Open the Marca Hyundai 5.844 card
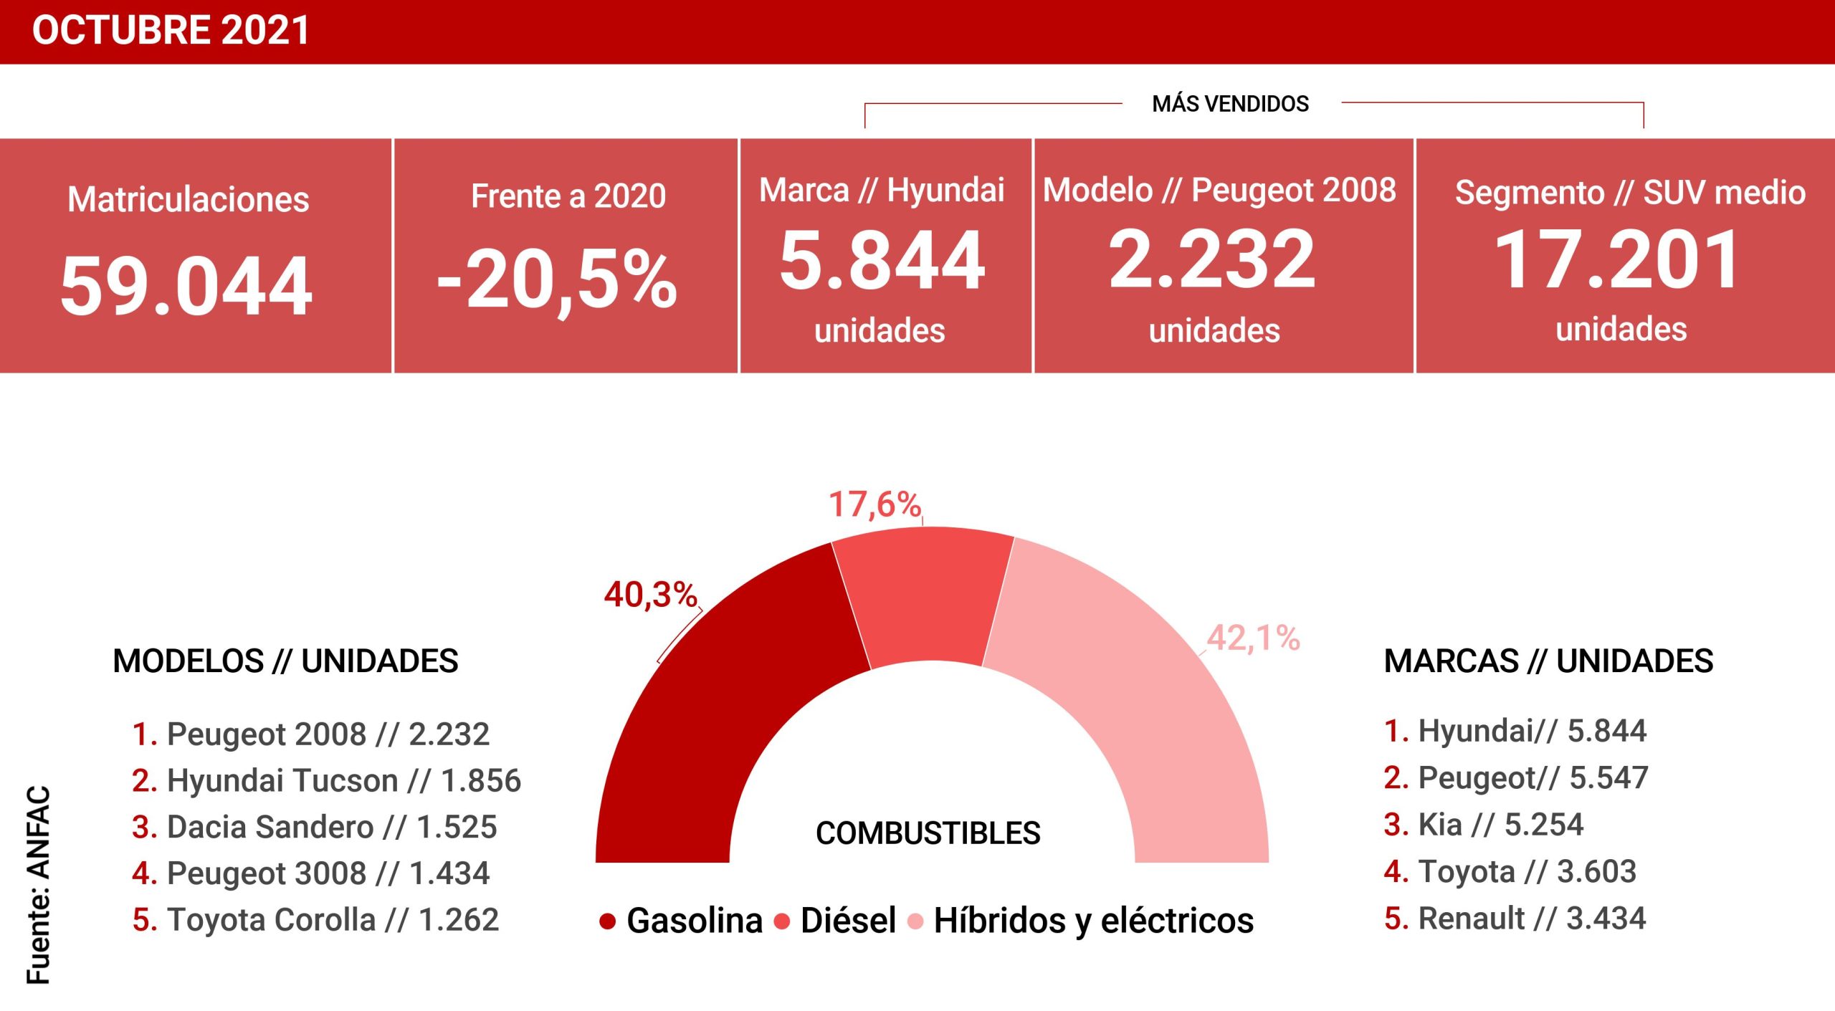Image resolution: width=1835 pixels, height=1011 pixels. (x=885, y=256)
